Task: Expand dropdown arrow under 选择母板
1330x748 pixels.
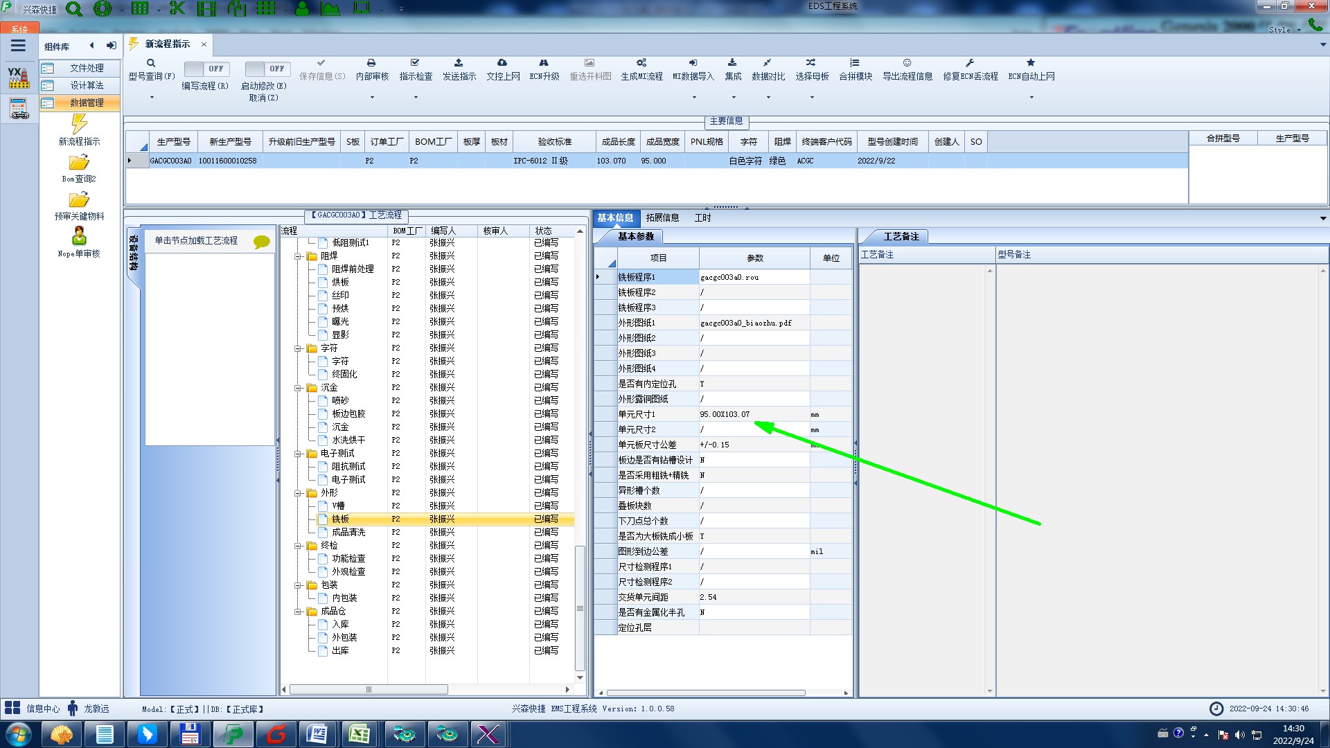Action: (x=812, y=97)
